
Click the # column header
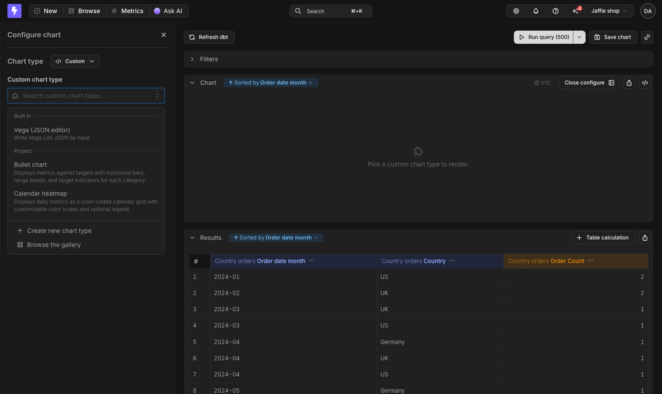pyautogui.click(x=200, y=261)
